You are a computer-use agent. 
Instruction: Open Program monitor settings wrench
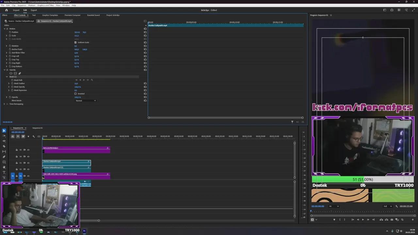pos(397,206)
